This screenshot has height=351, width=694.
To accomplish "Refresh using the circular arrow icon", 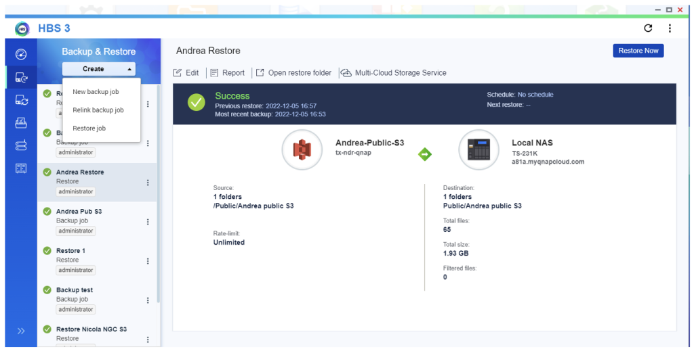I will [648, 28].
